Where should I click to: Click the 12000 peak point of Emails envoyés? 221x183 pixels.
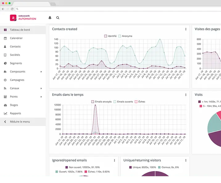[95, 105]
